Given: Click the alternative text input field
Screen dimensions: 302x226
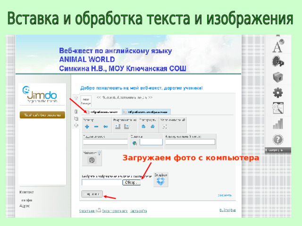Looking at the screenshot, I should tap(190, 142).
